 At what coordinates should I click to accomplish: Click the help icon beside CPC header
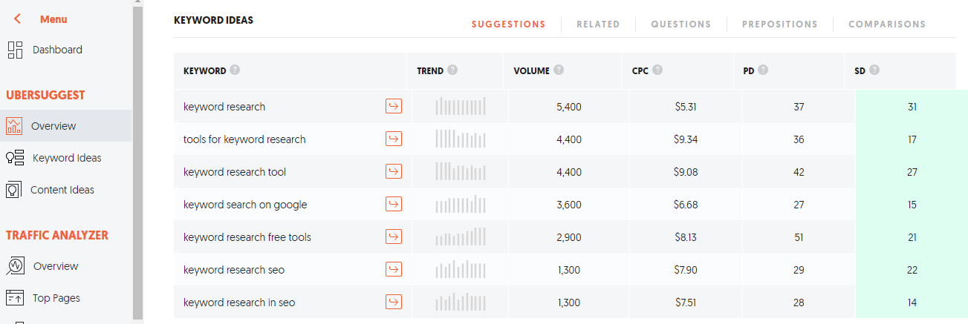click(x=657, y=70)
